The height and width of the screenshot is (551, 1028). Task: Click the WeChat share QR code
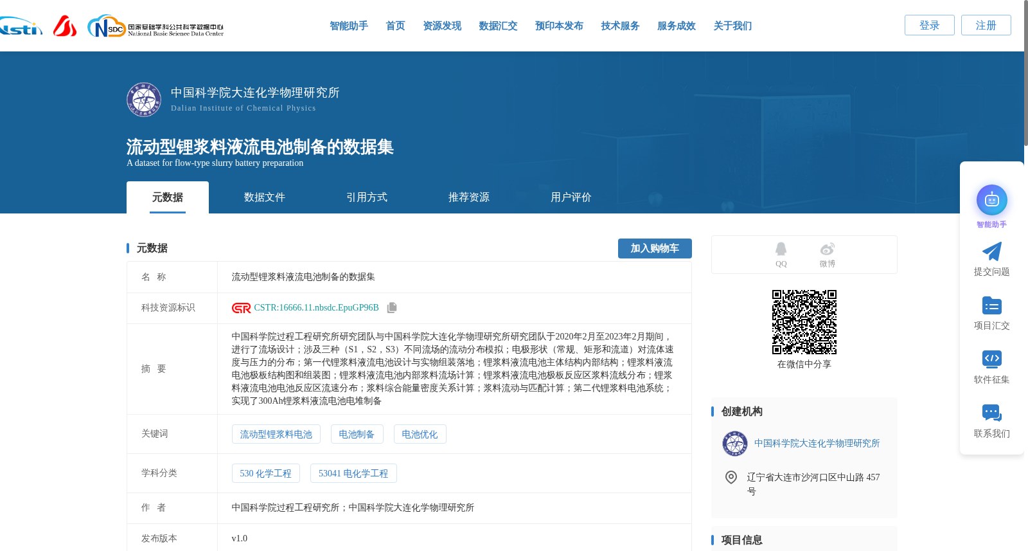(x=804, y=322)
